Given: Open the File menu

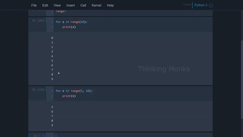Looking at the screenshot, I should (34, 5).
